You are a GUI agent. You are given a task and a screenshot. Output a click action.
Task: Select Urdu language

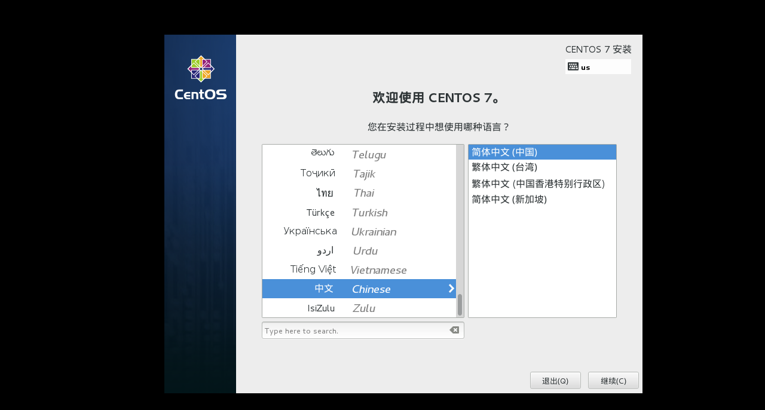359,250
